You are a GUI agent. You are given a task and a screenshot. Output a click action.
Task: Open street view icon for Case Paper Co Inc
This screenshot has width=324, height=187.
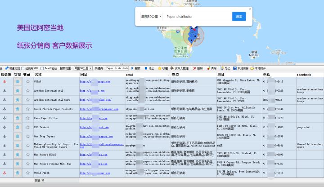coord(18,118)
